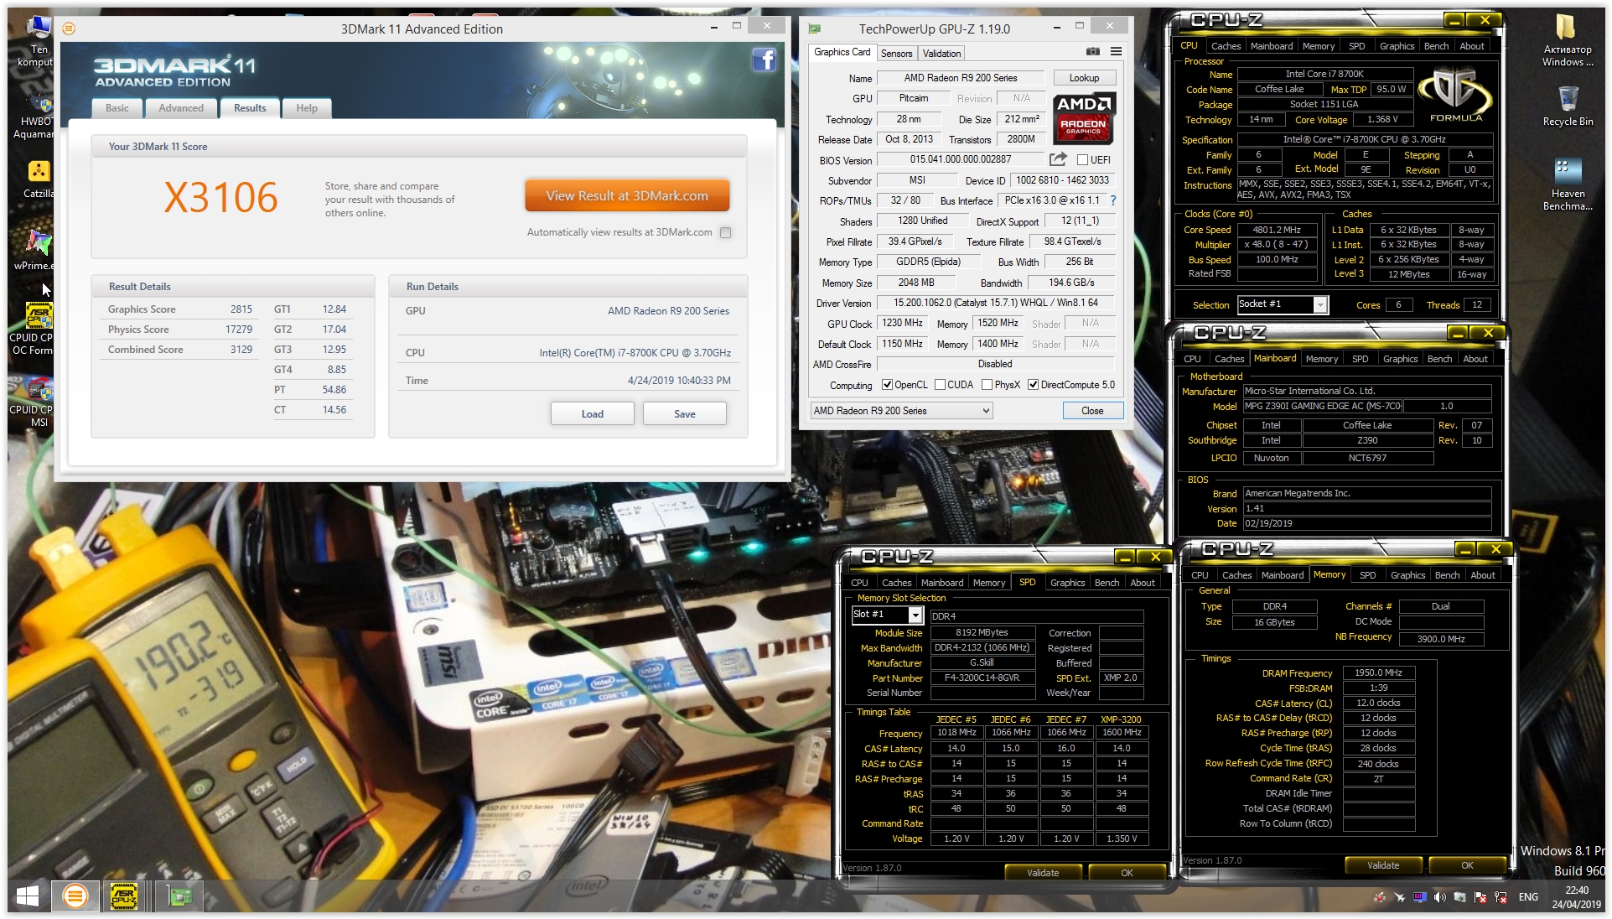Click OK in the CPU-Z Memory window

pyautogui.click(x=1467, y=865)
